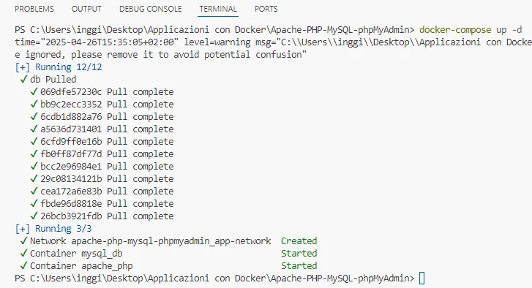Click the checkmark next to Network apache-php-mysql-phpmyadmin_app-network
This screenshot has width=532, height=288.
[23, 241]
